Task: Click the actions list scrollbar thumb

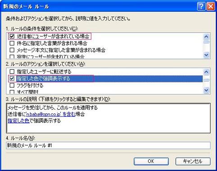Action: point(206,80)
